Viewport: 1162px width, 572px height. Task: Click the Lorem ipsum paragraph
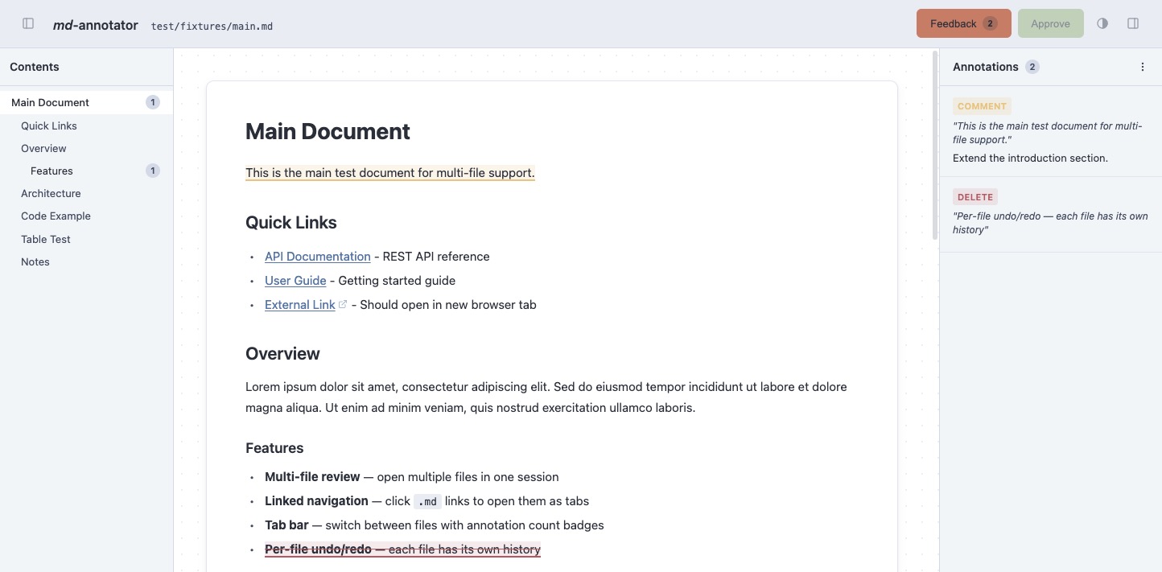(x=546, y=397)
